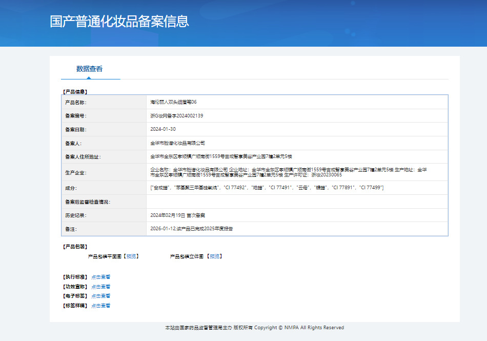Click the 产品包装平面图 label
This screenshot has width=487, height=341.
pos(105,256)
